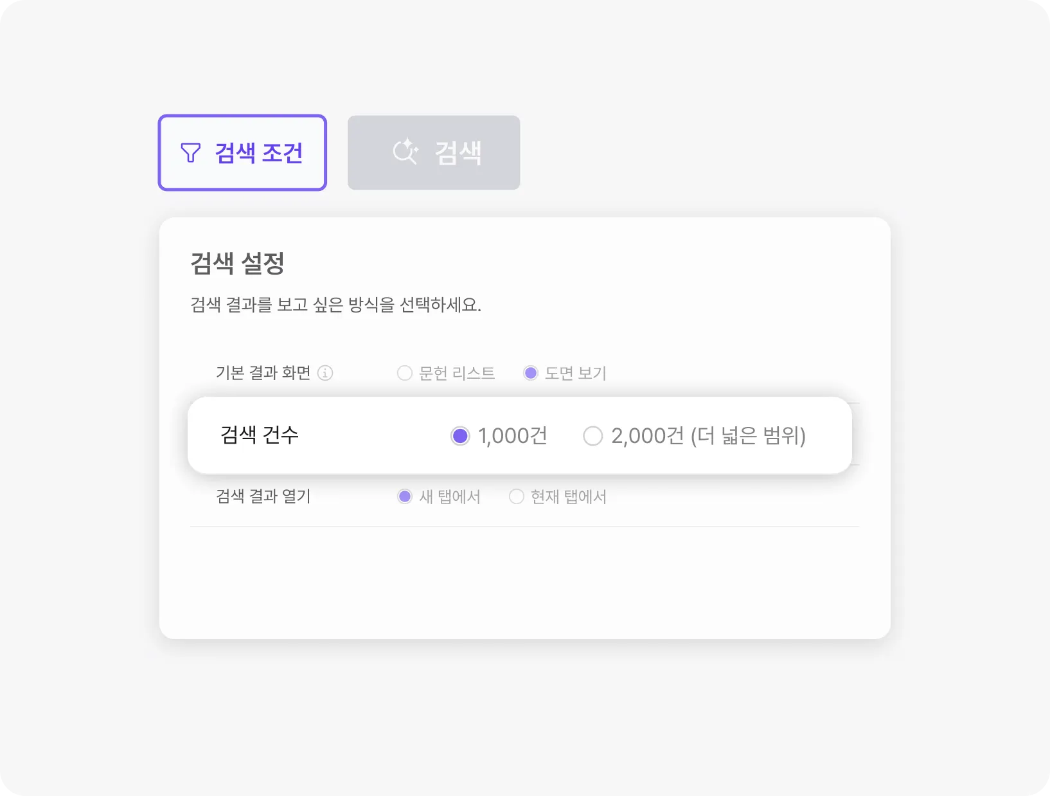Select the 도면 보기 radio button
Image resolution: width=1050 pixels, height=796 pixels.
[531, 373]
